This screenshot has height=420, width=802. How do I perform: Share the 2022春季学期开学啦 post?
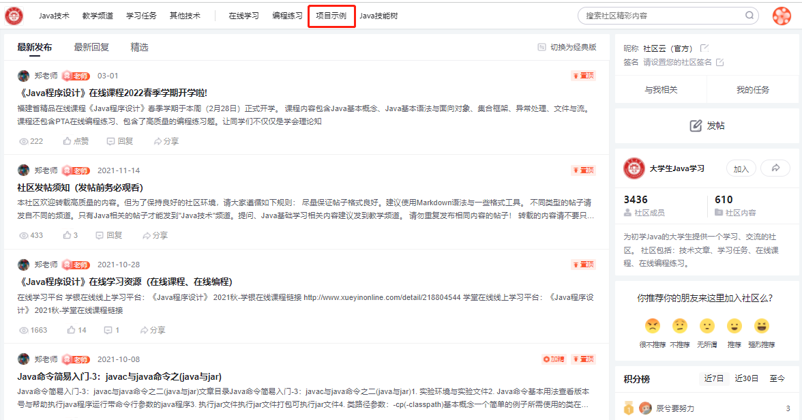tap(166, 141)
